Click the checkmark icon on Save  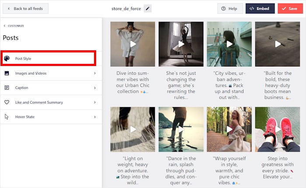(284, 9)
